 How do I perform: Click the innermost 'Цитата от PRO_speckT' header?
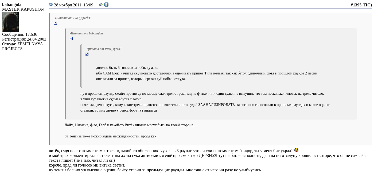(104, 49)
